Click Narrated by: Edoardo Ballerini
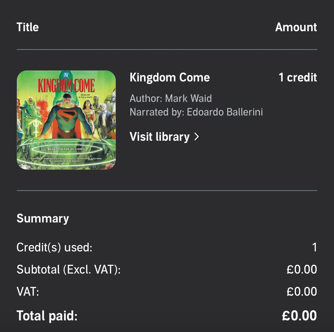 [x=196, y=112]
